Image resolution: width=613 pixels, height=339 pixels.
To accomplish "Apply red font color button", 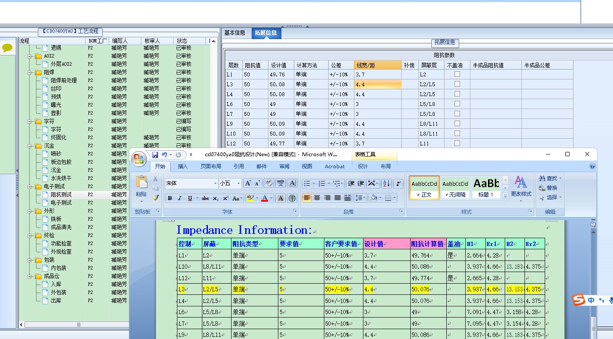I will [x=265, y=198].
